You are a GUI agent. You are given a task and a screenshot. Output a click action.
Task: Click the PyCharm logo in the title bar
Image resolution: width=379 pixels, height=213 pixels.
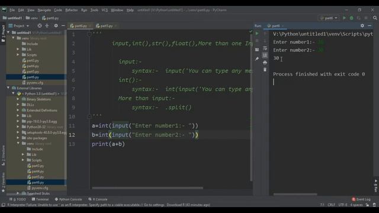[x=4, y=10]
